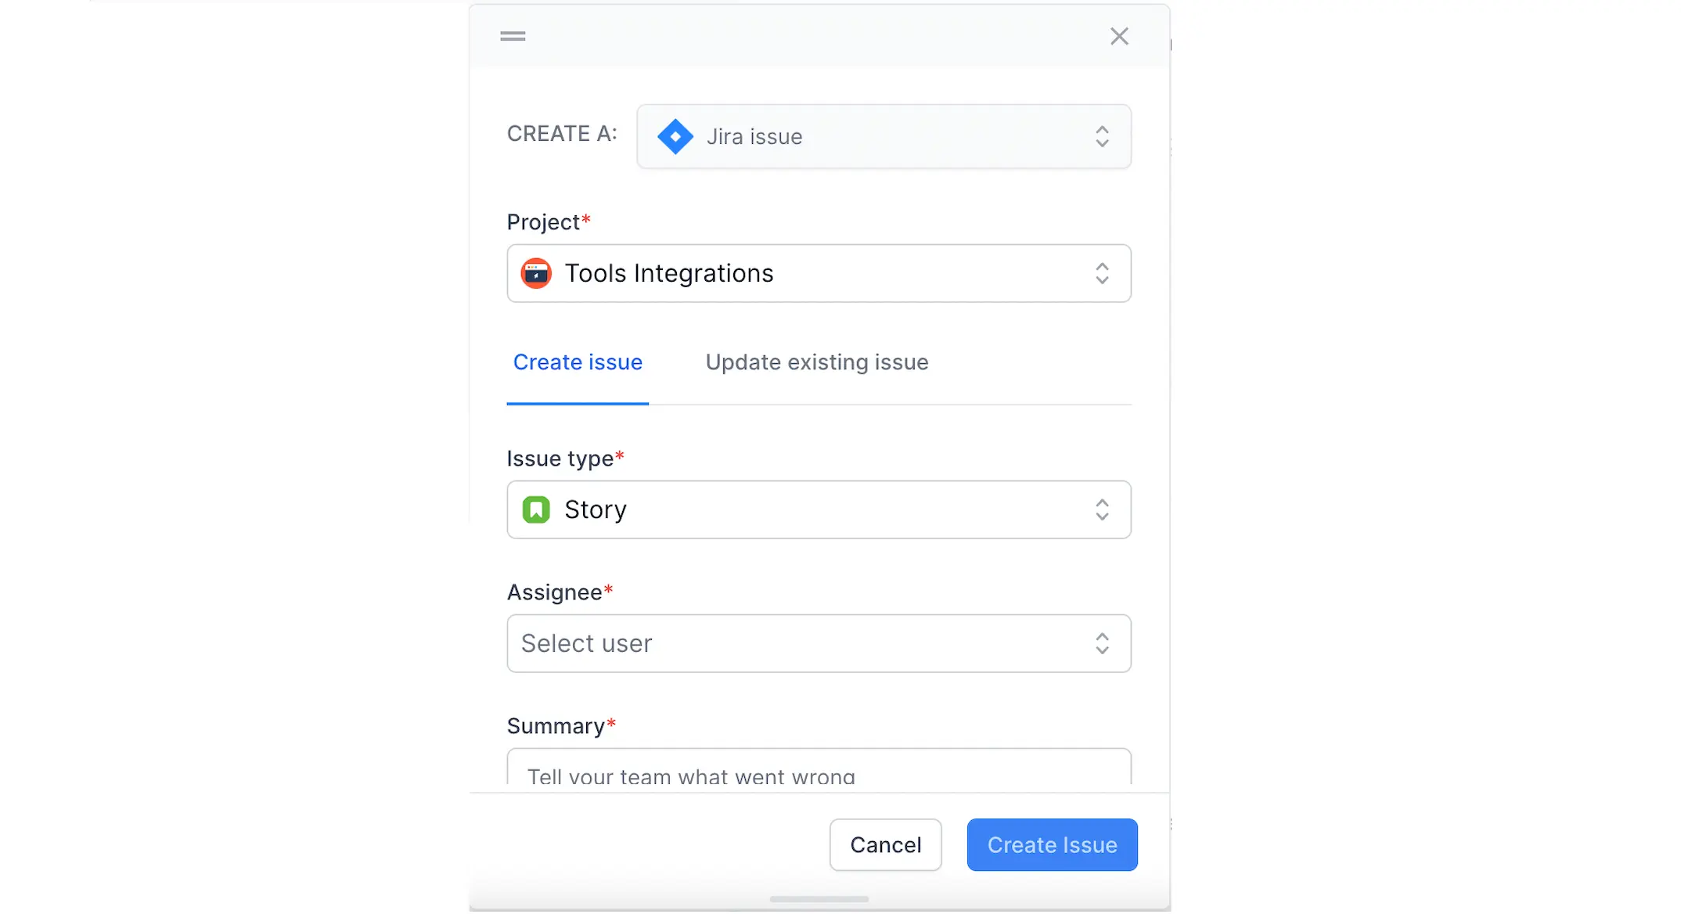Expand the Story issue type dropdown

818,510
